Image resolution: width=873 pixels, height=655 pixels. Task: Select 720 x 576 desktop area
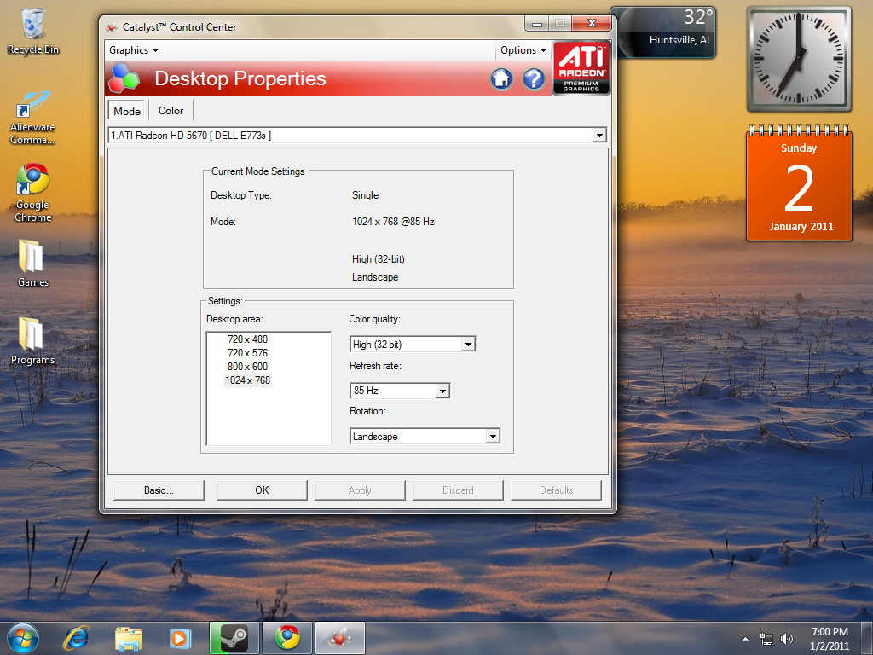(247, 353)
